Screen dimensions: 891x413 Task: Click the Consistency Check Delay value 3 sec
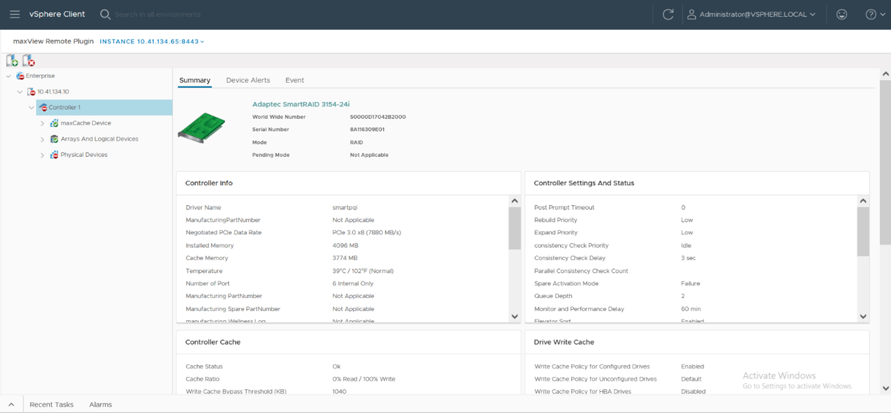688,258
